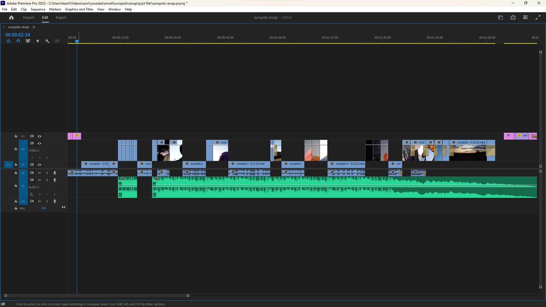Enable voice-over record on Audio 2
The height and width of the screenshot is (307, 546).
pos(55,180)
